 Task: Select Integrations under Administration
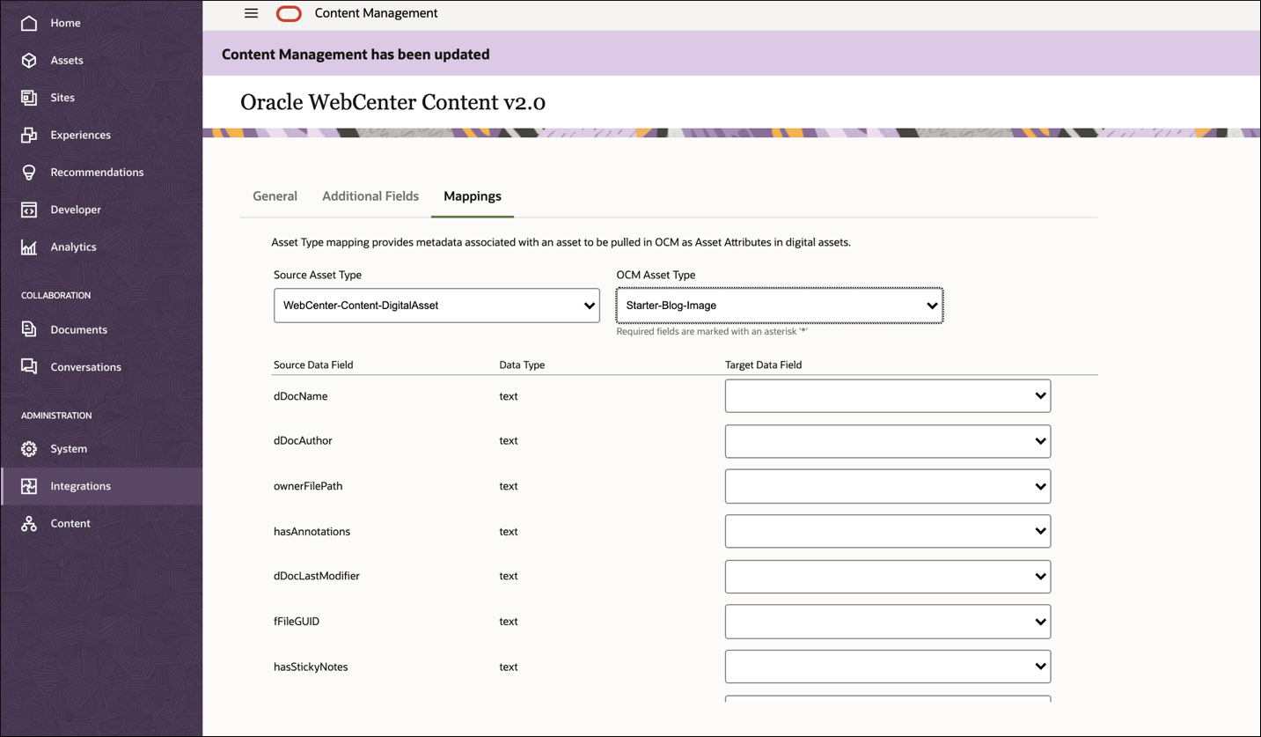[102, 486]
